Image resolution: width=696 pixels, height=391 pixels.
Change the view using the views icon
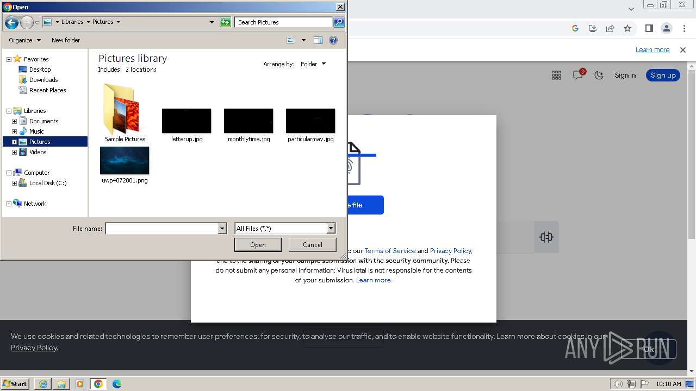[x=290, y=40]
